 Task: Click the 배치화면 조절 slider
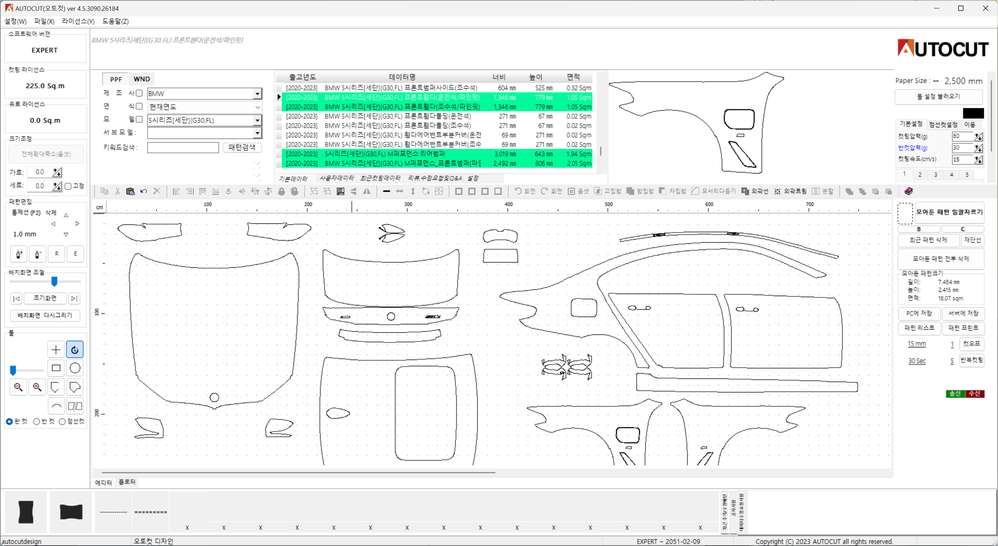[x=45, y=281]
